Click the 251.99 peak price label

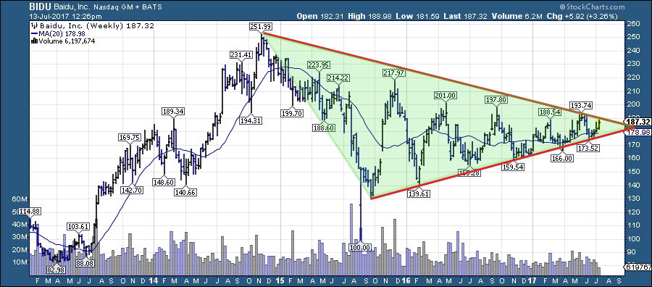point(261,26)
